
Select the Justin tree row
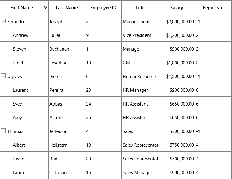click(x=116, y=159)
